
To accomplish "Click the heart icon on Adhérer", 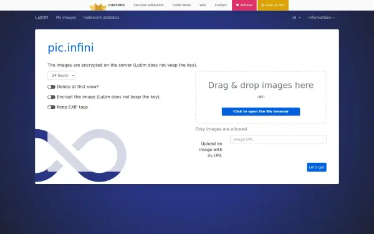I will click(x=237, y=5).
